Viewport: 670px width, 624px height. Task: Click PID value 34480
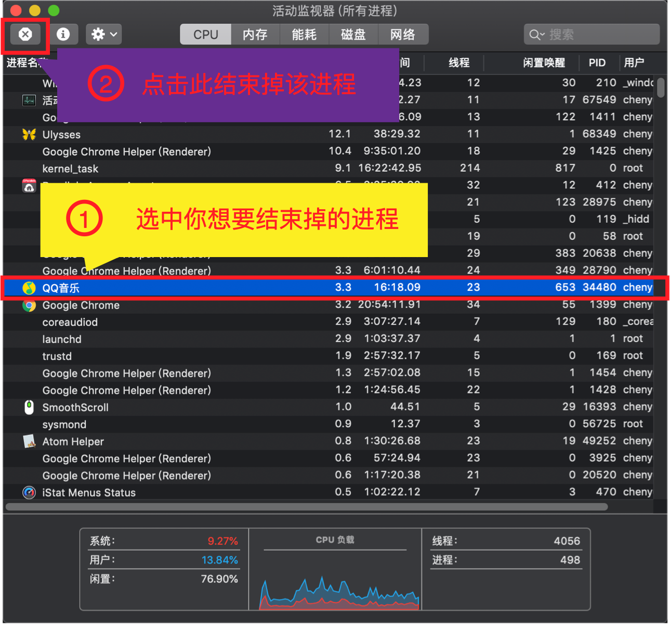point(599,287)
